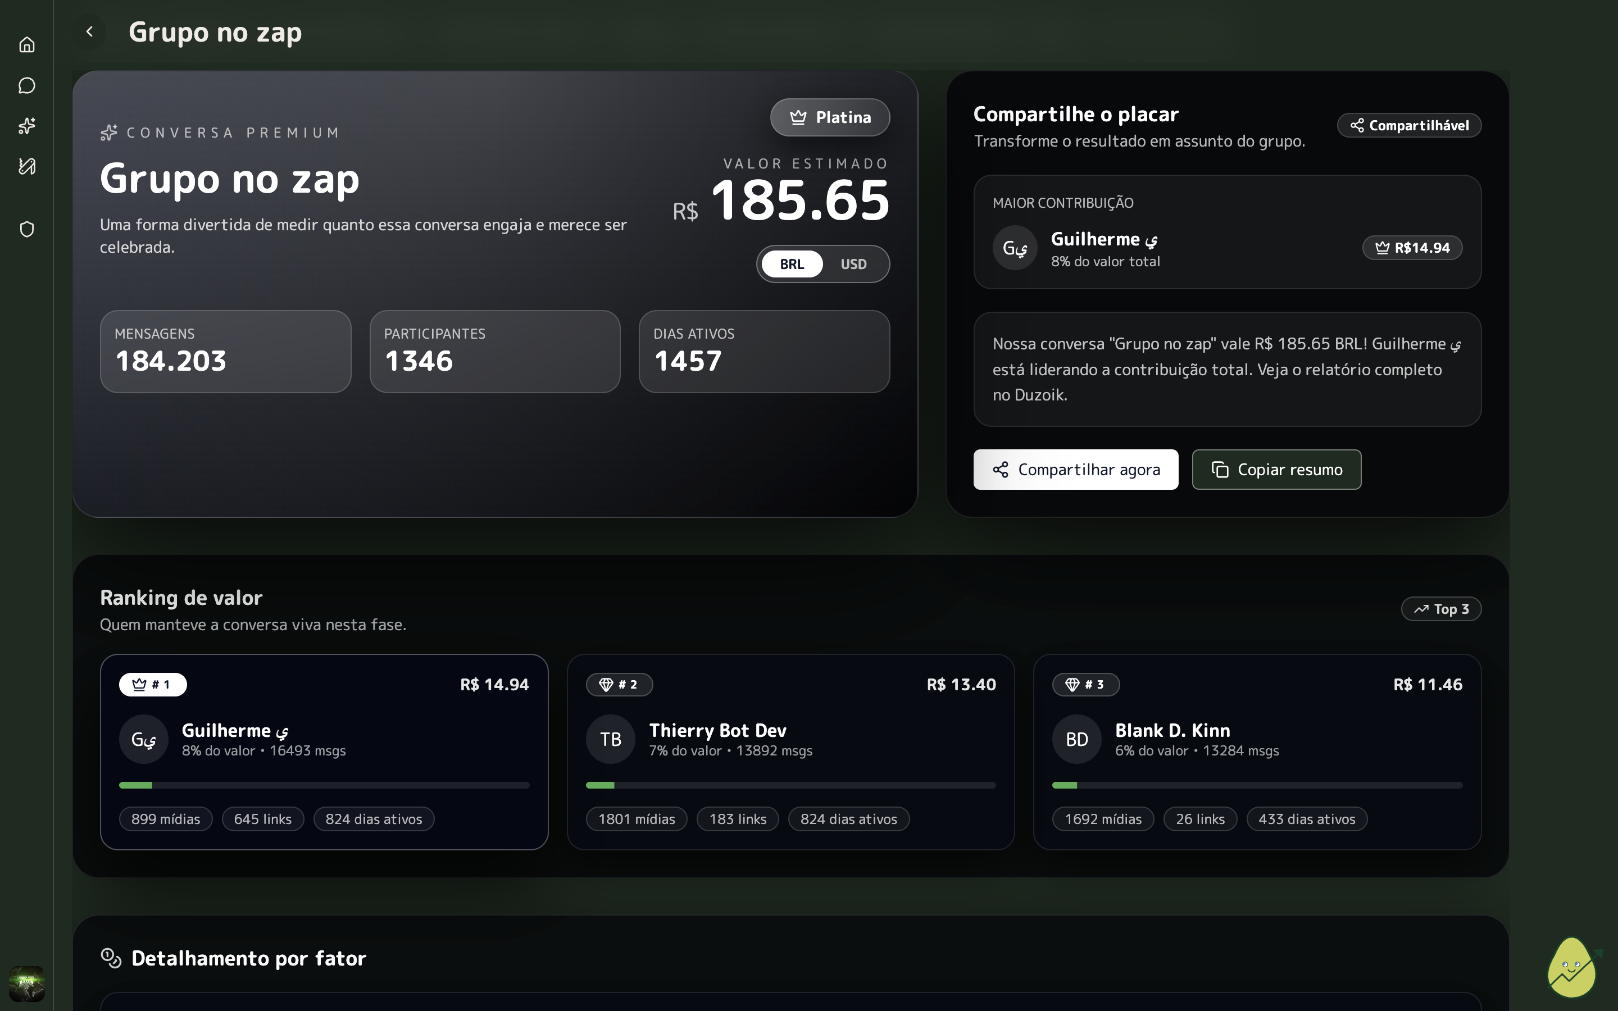Select BRL currency option
1618x1011 pixels.
[792, 264]
